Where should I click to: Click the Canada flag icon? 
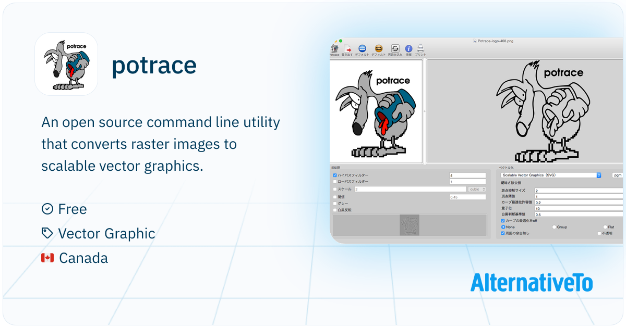(47, 258)
